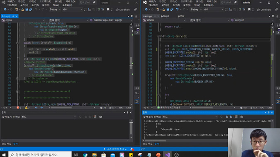Viewport: 280px width, 157px height.
Task: Open 빌드(B) menu in crypto window
Action: (58, 1)
